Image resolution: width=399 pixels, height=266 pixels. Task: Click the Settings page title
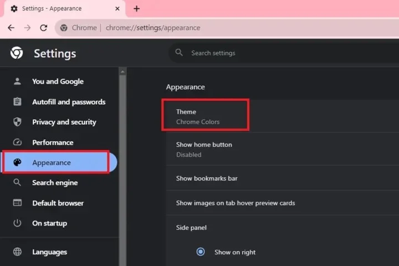pos(55,53)
